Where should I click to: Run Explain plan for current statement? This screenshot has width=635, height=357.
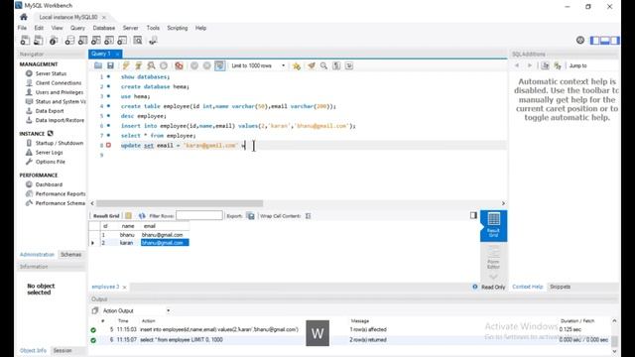(x=151, y=65)
